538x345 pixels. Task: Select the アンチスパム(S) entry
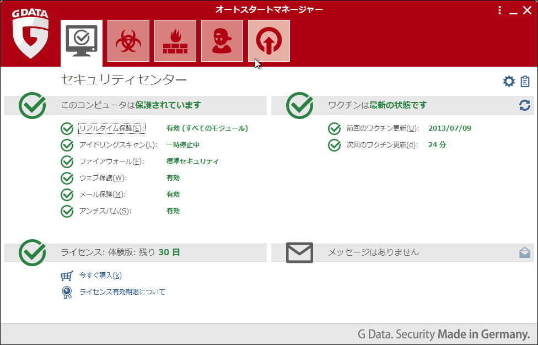pos(105,211)
